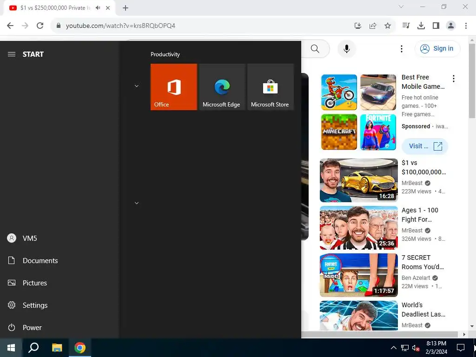Open File Explorer from taskbar

click(57, 348)
